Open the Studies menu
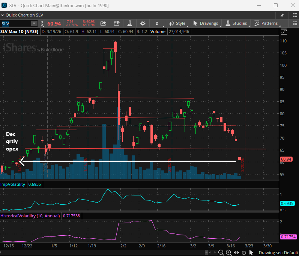This screenshot has height=256, width=299. click(x=236, y=24)
